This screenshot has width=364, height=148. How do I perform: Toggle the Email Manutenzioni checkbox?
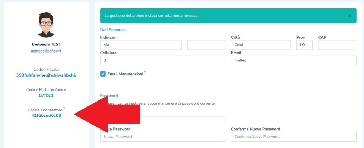pos(103,74)
